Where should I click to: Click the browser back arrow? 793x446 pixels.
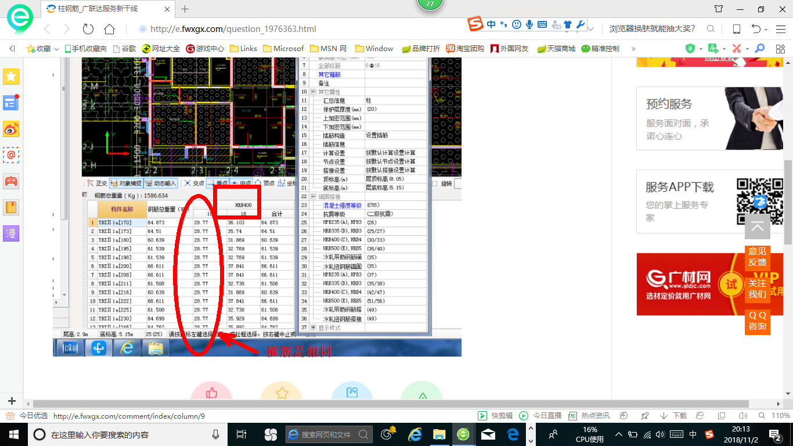(x=47, y=29)
